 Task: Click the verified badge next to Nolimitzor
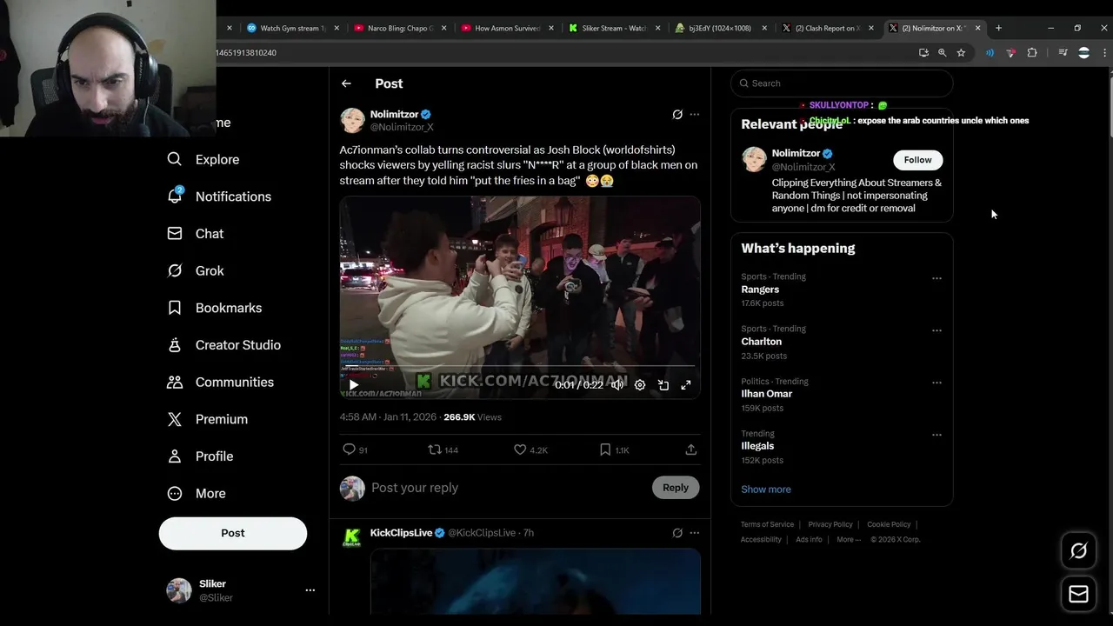426,115
